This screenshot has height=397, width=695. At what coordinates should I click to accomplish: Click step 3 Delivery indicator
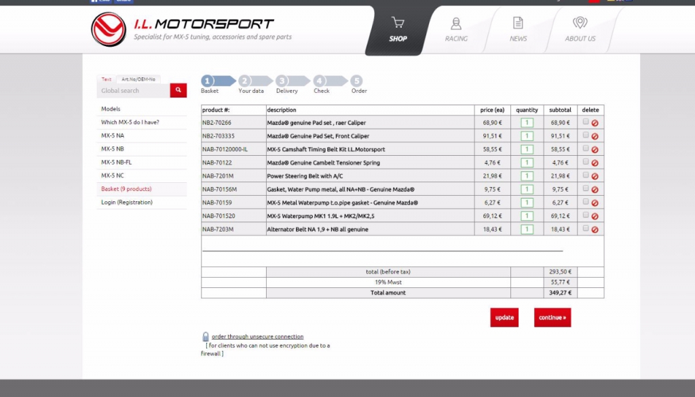[292, 83]
